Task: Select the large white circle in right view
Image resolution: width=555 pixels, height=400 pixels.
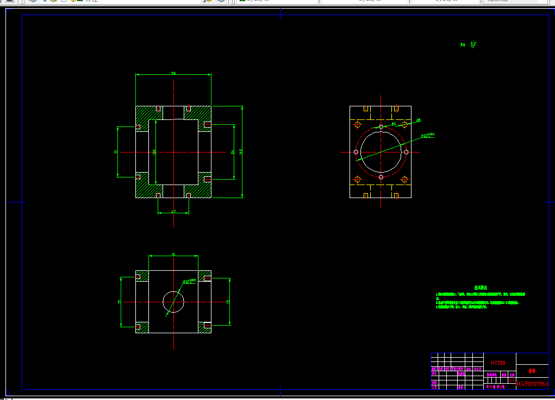Action: click(381, 152)
